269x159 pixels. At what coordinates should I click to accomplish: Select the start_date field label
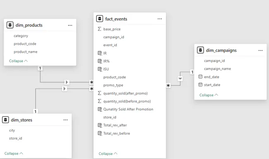pyautogui.click(x=212, y=85)
